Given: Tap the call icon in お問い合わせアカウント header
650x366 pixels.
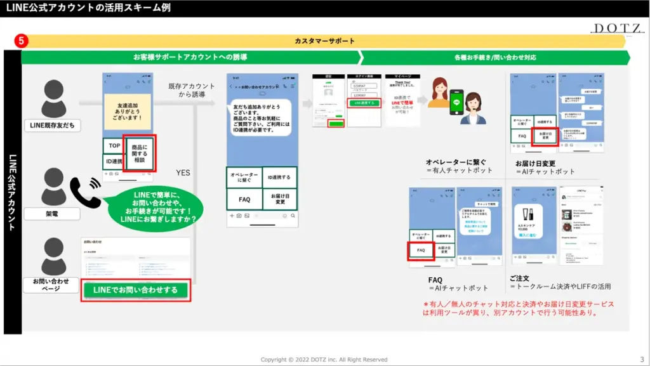Looking at the screenshot, I should (285, 86).
